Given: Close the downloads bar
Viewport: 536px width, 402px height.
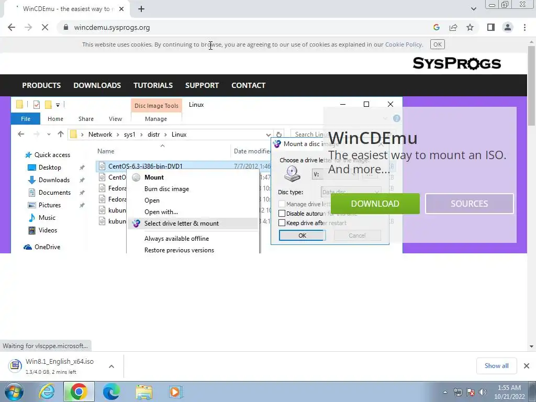Looking at the screenshot, I should (x=527, y=366).
